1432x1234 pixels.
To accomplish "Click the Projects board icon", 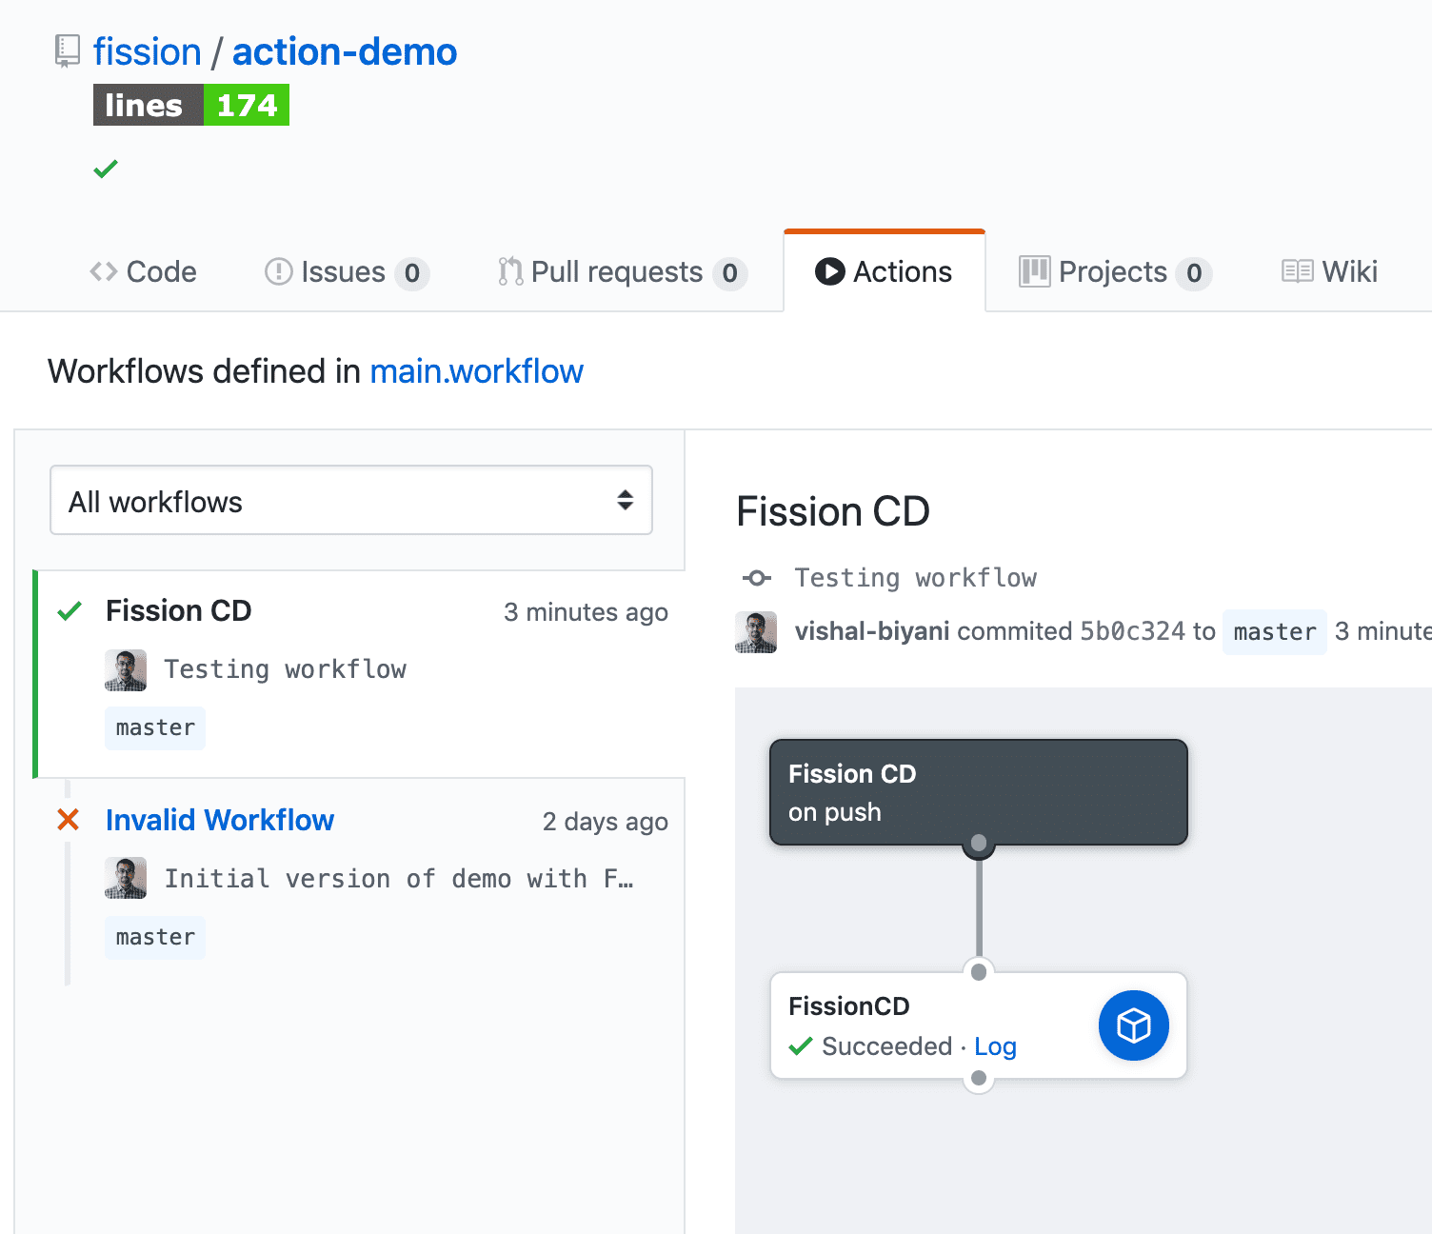I will tap(1035, 271).
